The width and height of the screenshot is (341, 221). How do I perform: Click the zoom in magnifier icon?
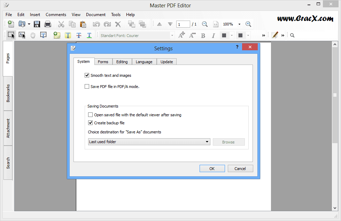tap(248, 24)
